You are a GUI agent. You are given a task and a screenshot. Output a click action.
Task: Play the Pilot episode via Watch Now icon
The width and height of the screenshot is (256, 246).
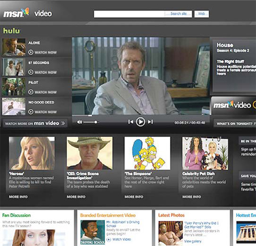(31, 92)
